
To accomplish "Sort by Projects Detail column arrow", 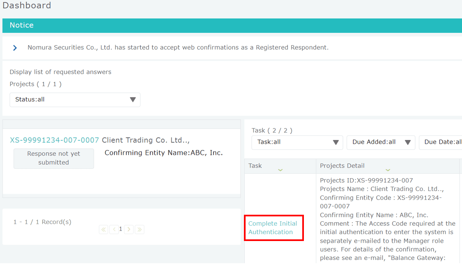I will (x=388, y=170).
